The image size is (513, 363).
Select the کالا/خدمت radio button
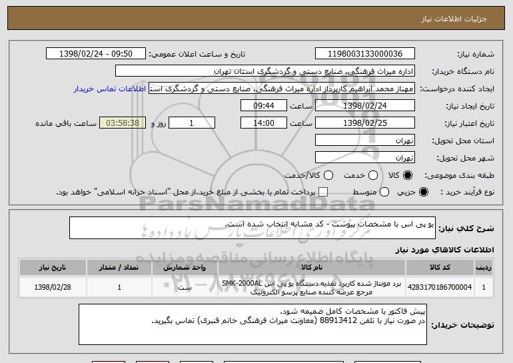pos(328,175)
